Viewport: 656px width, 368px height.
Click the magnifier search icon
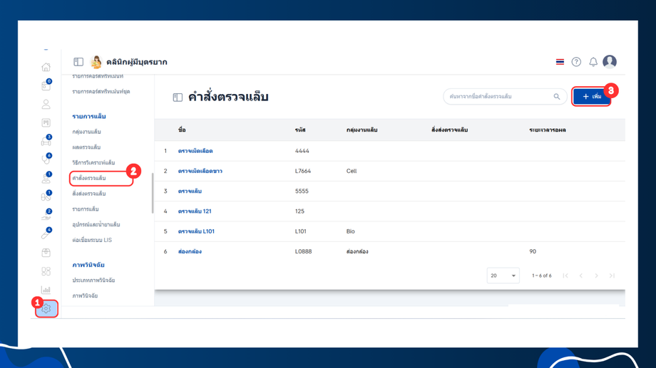point(556,97)
